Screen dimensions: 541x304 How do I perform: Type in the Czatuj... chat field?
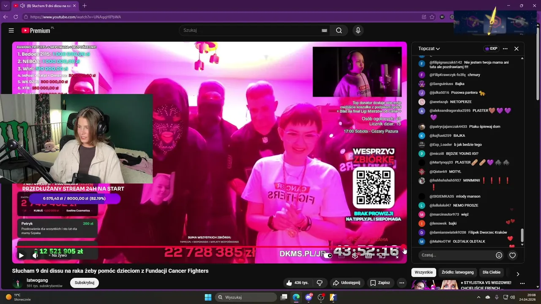tap(455, 255)
